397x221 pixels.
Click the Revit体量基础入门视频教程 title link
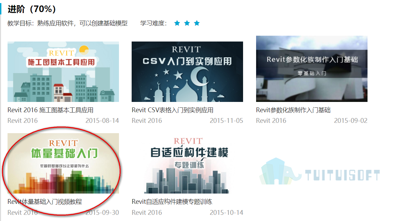point(45,202)
